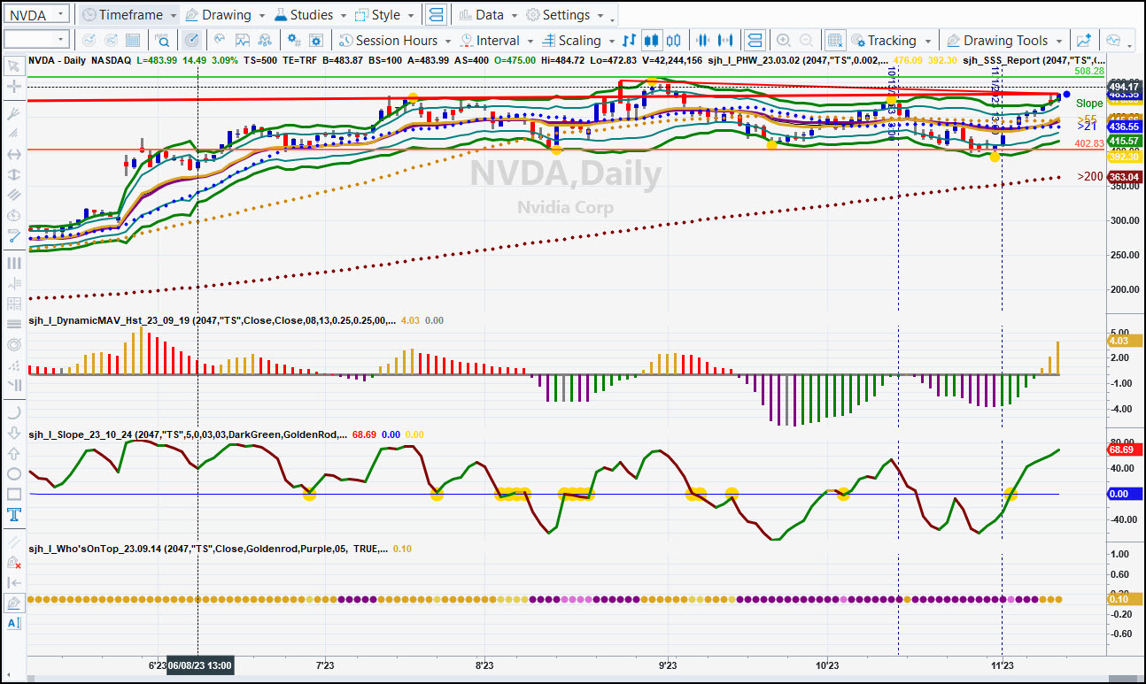Select the arc drawing tool

14,412
